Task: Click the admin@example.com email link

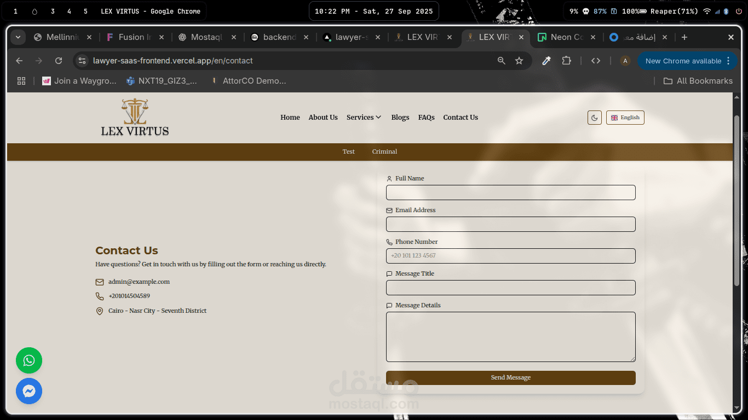Action: point(139,282)
